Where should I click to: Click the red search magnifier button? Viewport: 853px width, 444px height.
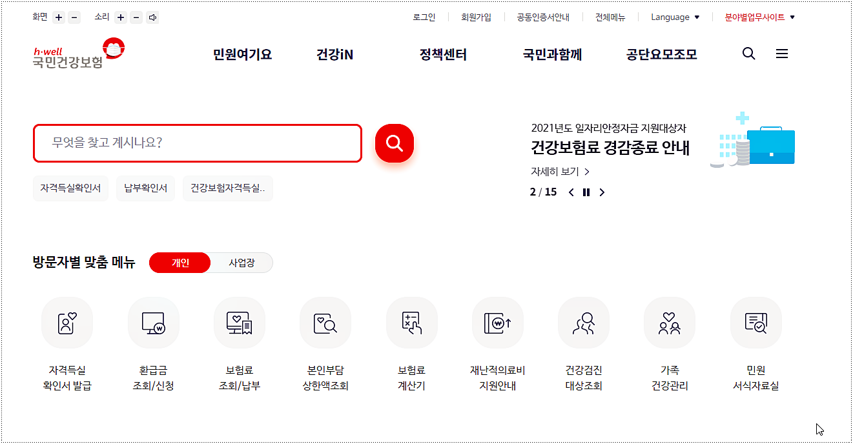[x=394, y=143]
